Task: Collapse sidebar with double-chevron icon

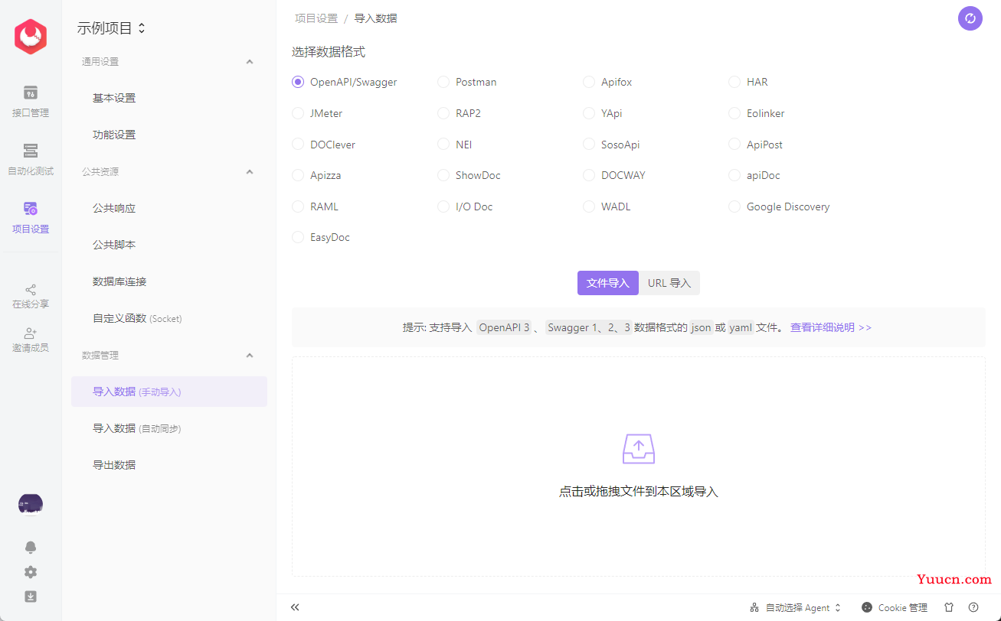Action: pos(295,607)
